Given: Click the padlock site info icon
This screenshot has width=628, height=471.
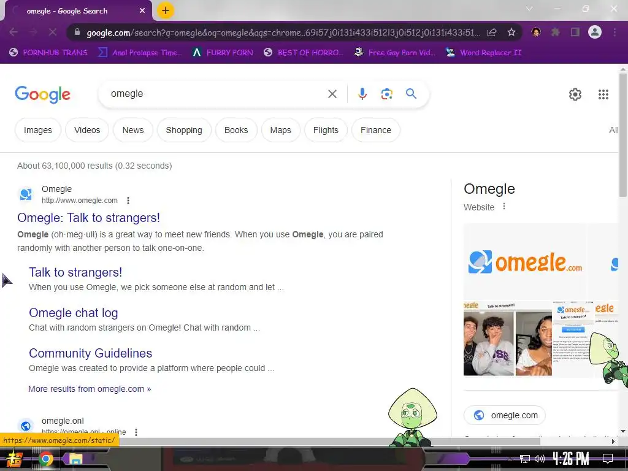Looking at the screenshot, I should (77, 32).
